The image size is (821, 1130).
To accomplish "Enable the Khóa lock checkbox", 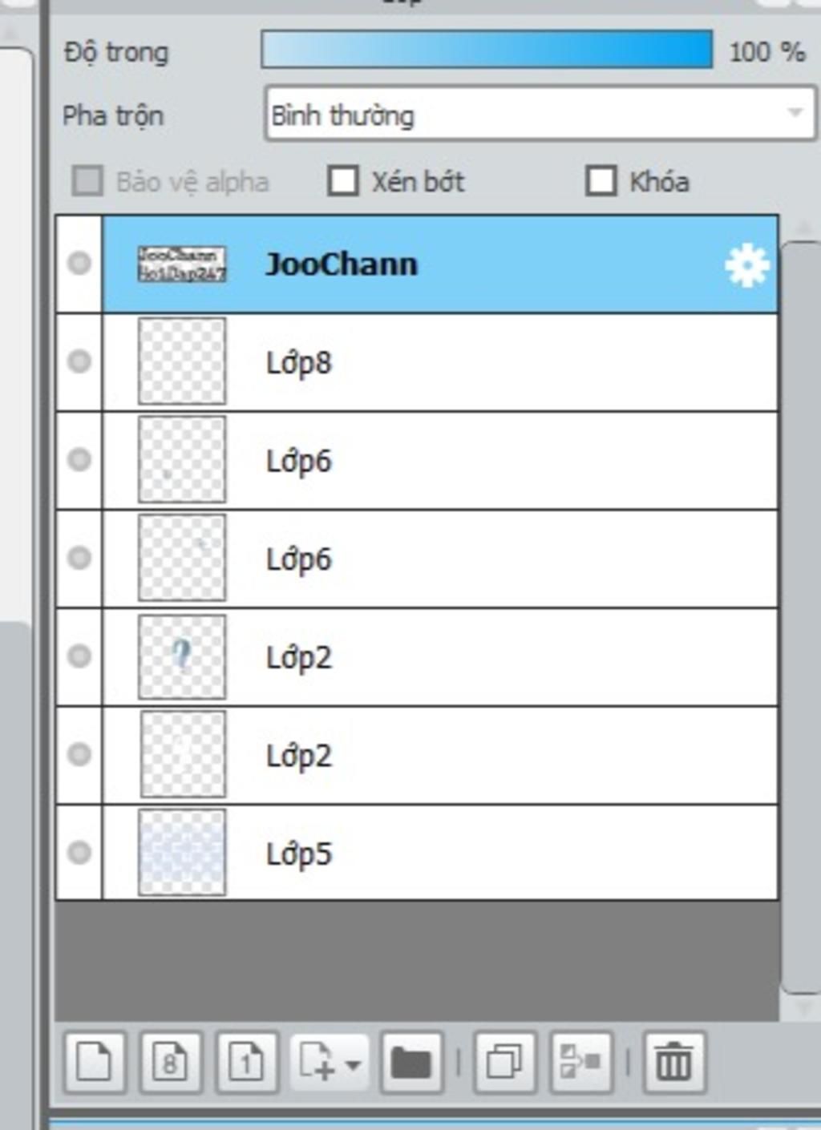I will coord(601,181).
